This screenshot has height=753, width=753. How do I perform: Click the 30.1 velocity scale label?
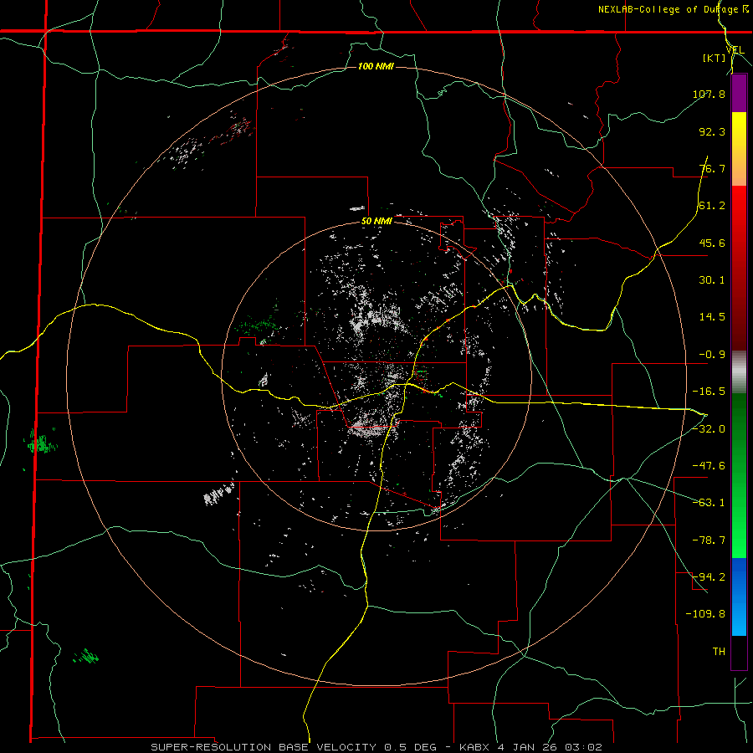(712, 280)
